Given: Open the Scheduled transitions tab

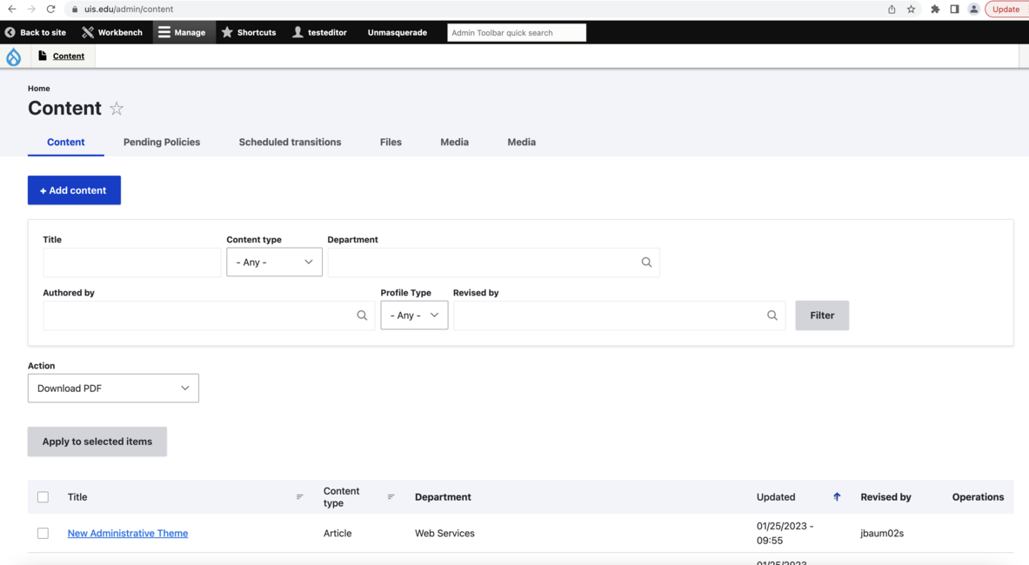Looking at the screenshot, I should tap(290, 142).
